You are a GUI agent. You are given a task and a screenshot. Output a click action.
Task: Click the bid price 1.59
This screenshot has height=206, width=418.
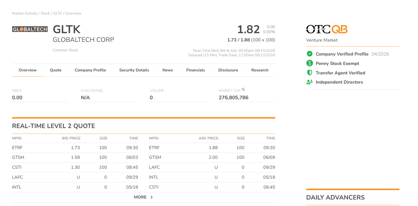75,158
